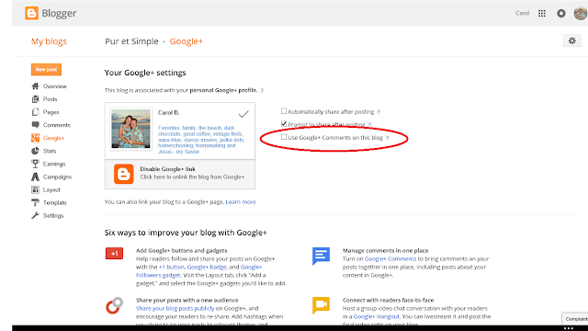Click the Google+ sidebar icon
This screenshot has width=588, height=331.
coord(35,138)
